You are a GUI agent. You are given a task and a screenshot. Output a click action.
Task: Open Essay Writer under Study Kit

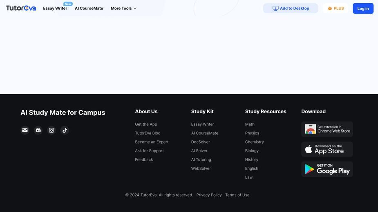pos(203,124)
